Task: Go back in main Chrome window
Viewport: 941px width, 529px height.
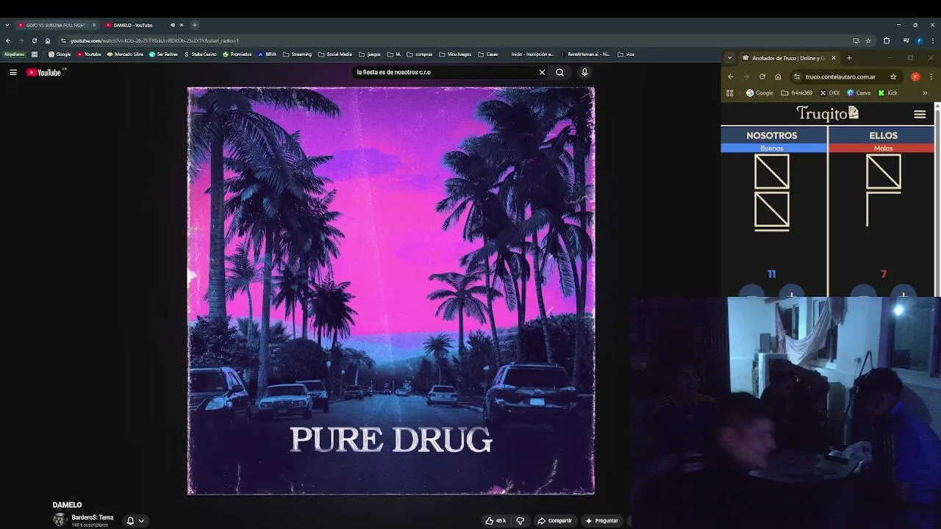Action: [7, 40]
